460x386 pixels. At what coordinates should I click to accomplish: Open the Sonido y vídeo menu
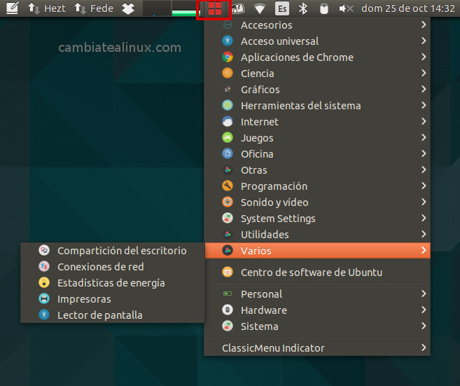tap(317, 202)
